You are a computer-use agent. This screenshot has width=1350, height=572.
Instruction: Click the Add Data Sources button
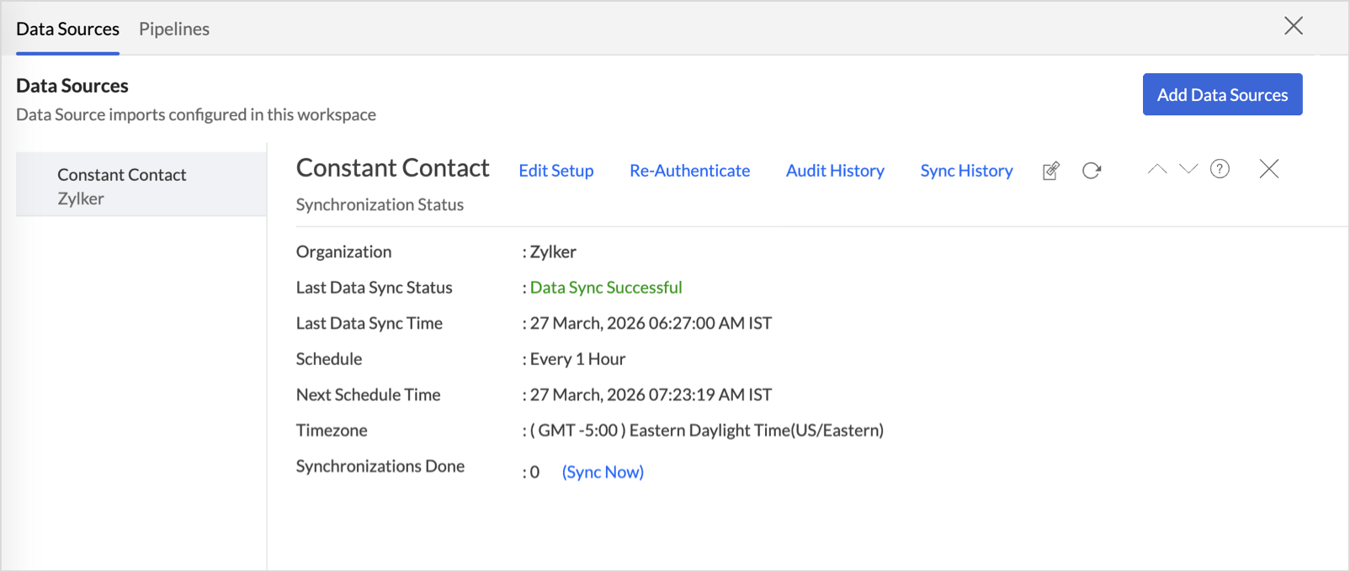1222,95
